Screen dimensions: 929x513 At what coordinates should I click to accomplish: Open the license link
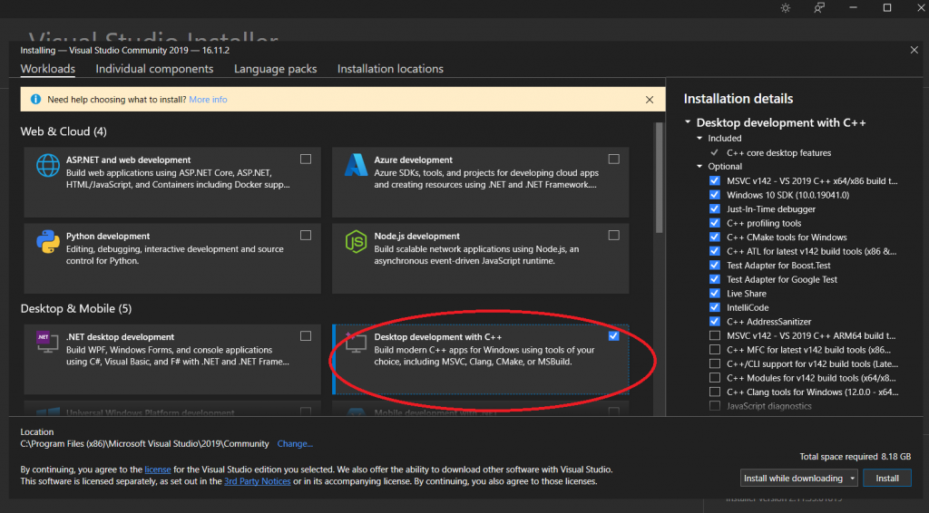pyautogui.click(x=158, y=469)
